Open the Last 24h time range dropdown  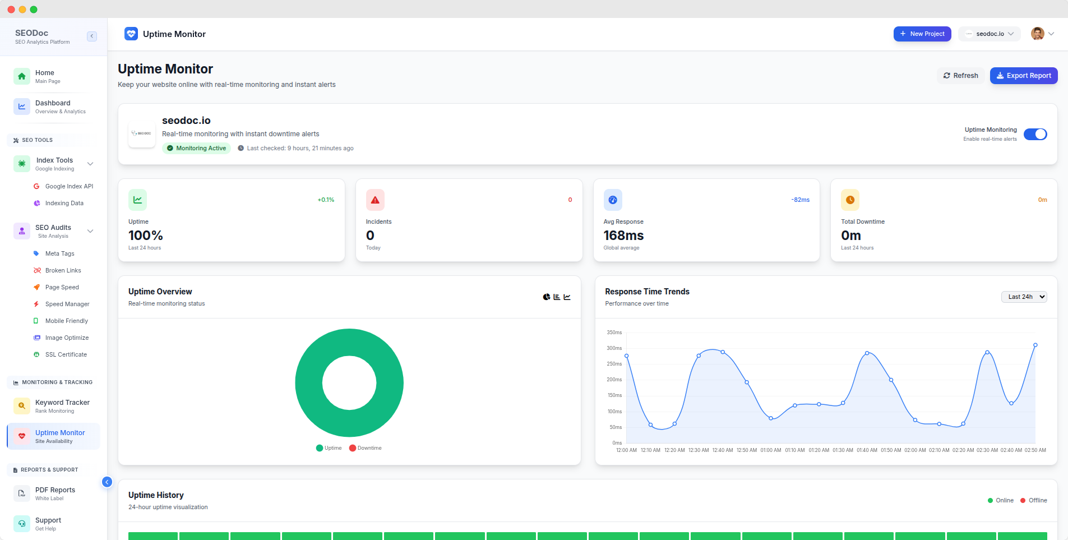[1024, 297]
